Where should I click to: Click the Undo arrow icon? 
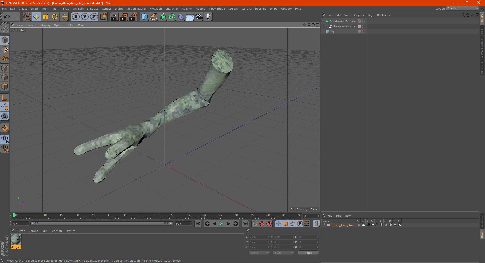pos(7,17)
